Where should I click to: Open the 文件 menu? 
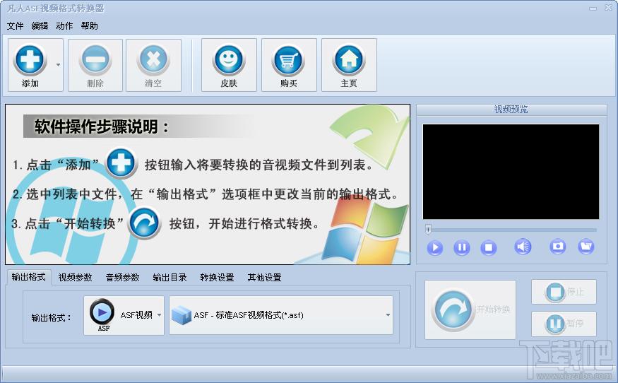(15, 26)
